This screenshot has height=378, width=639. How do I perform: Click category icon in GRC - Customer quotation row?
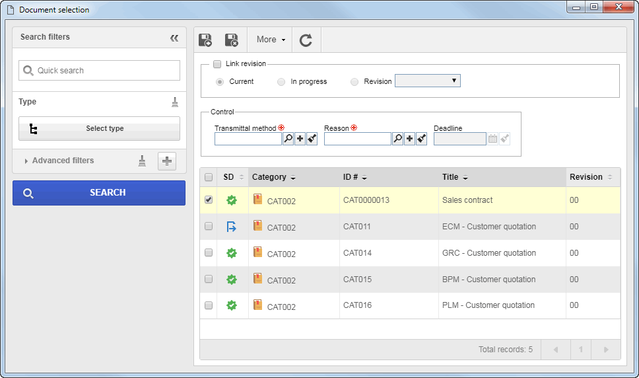tap(257, 252)
